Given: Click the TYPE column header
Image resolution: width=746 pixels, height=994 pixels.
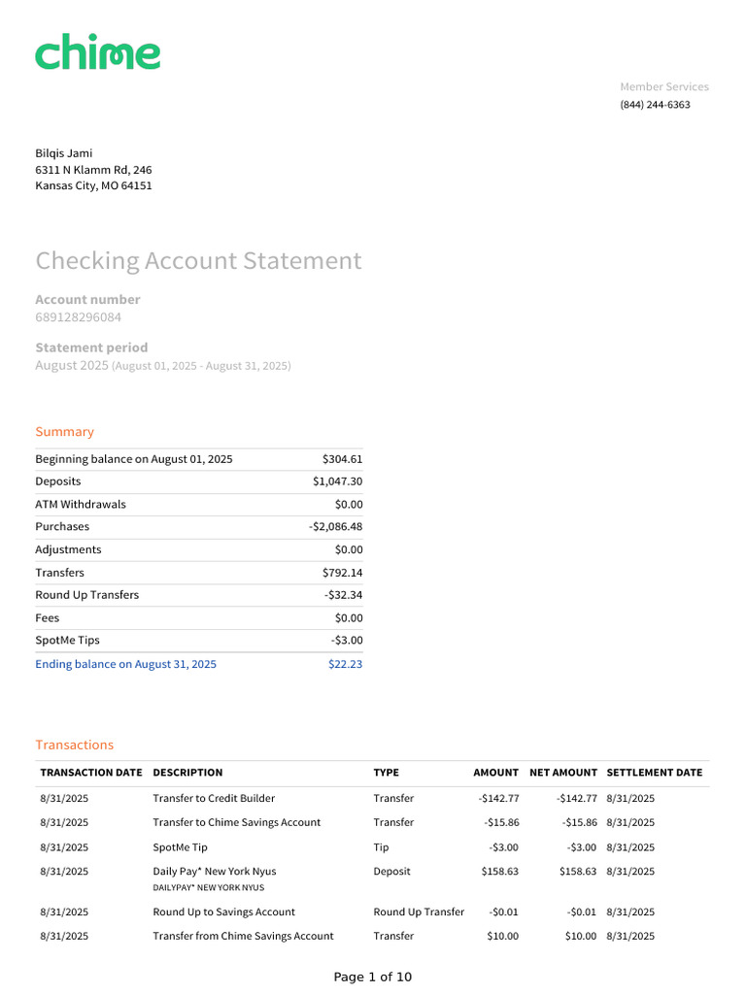Looking at the screenshot, I should point(386,773).
